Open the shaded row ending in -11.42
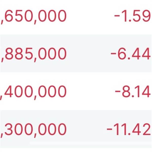Image resolution: width=152 pixels, height=152 pixels. (76, 129)
